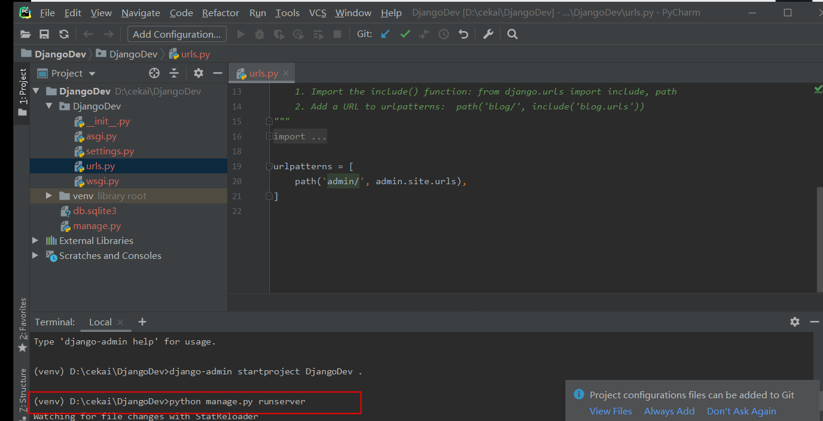Click the Add Configuration button
This screenshot has width=823, height=421.
tap(177, 34)
